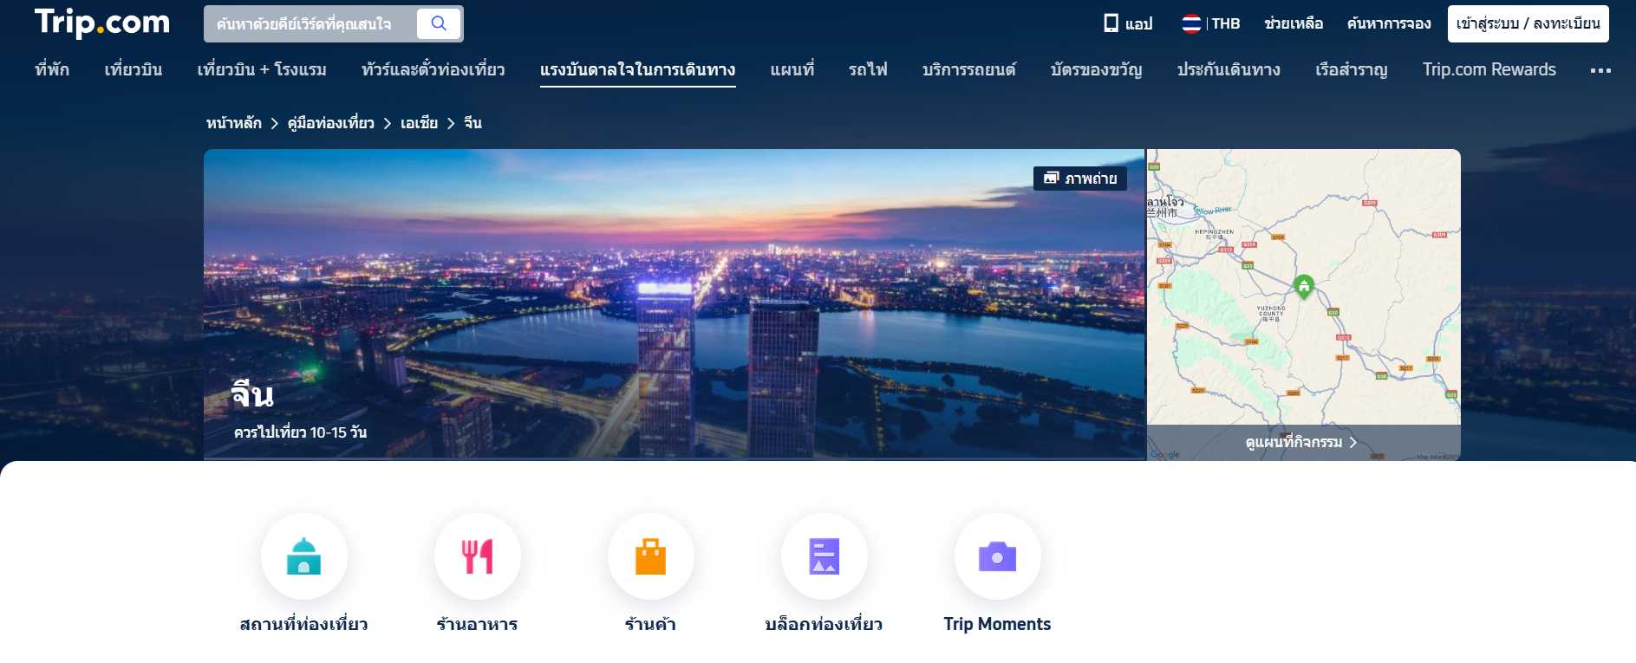
Task: Click the green map location pin
Action: [1303, 285]
